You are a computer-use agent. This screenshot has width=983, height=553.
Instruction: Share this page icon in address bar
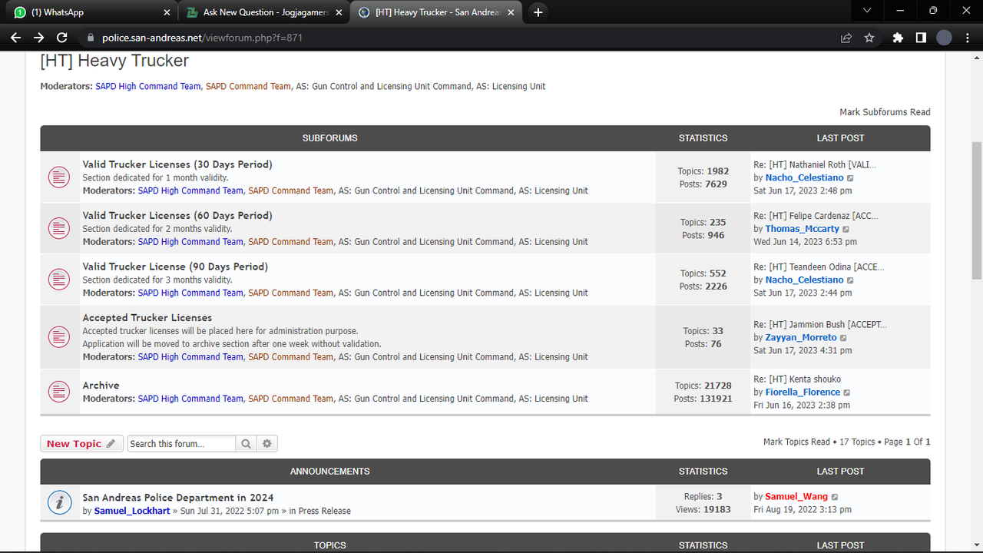pyautogui.click(x=846, y=38)
